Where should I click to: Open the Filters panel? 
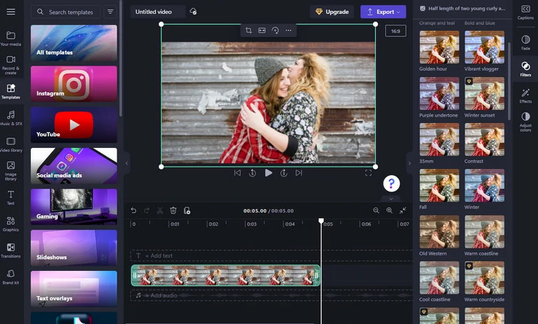coord(525,69)
